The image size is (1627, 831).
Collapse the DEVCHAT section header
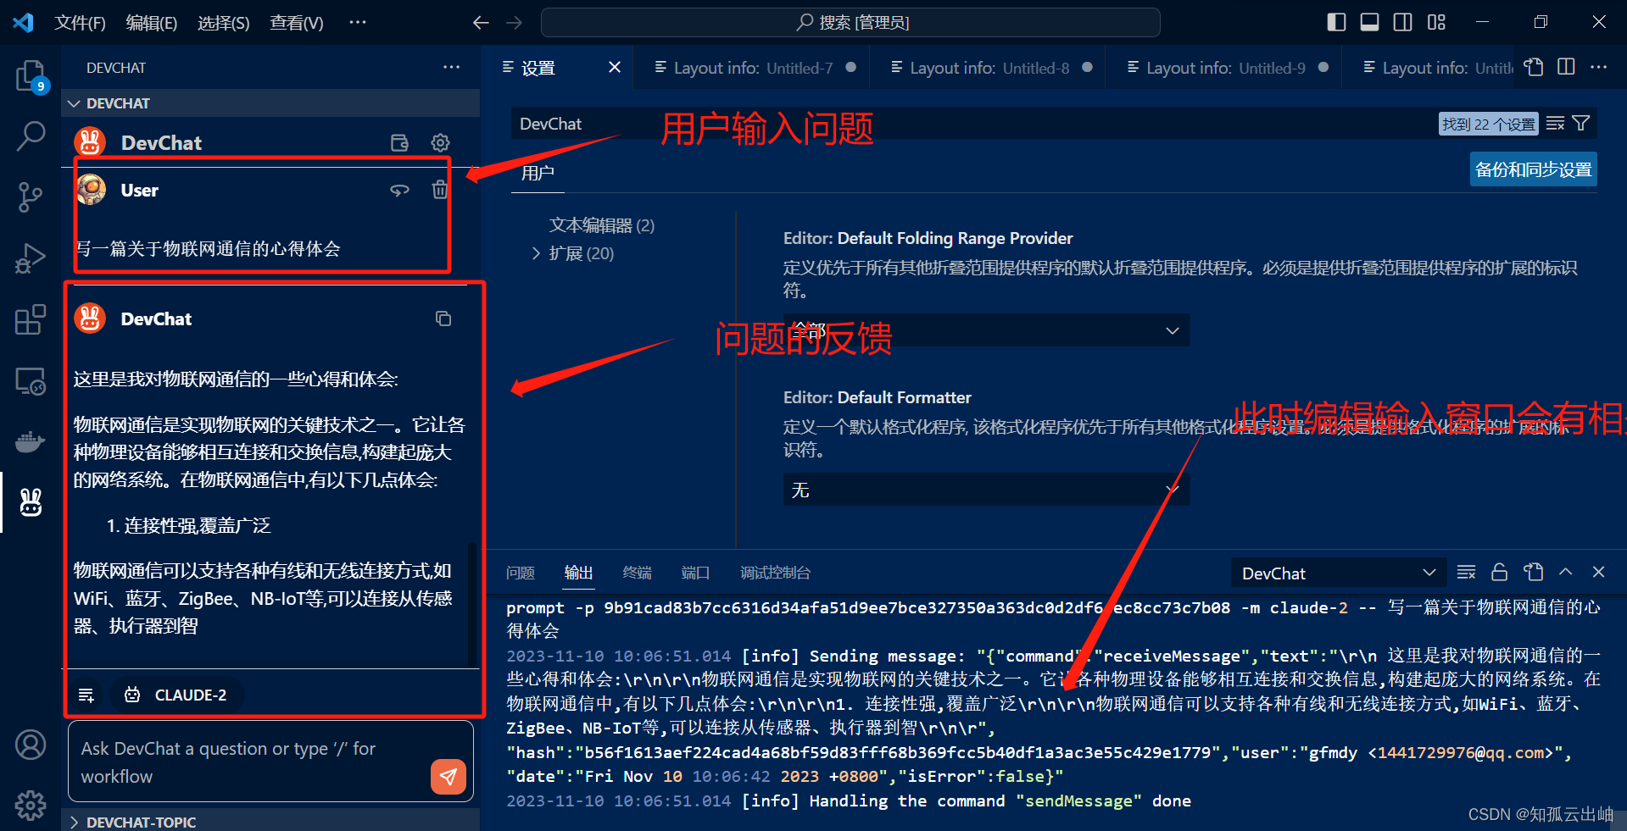pyautogui.click(x=271, y=103)
